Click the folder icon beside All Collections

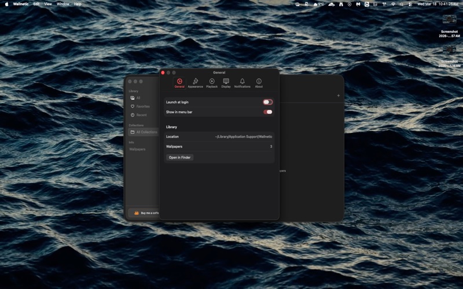click(x=133, y=132)
